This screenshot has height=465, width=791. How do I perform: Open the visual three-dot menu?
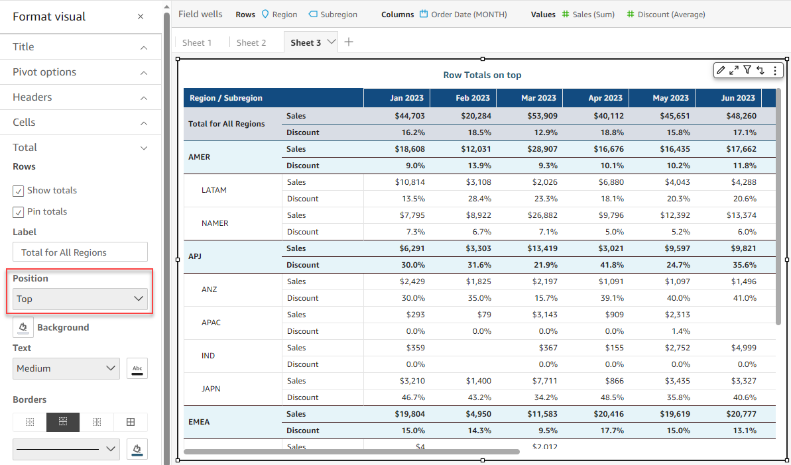click(x=775, y=70)
